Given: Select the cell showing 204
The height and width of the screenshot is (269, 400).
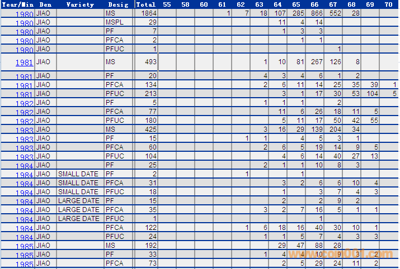Looking at the screenshot, I should tap(335, 129).
